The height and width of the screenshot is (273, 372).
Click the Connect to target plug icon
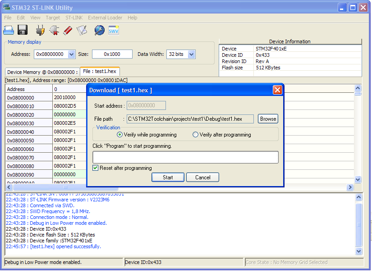click(40, 30)
